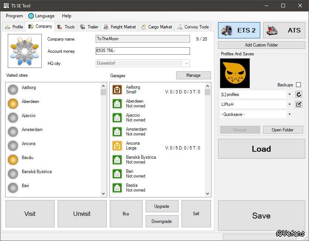Screen dimensions: 309x241
Task: Click the Manage garages button
Action: [193, 75]
